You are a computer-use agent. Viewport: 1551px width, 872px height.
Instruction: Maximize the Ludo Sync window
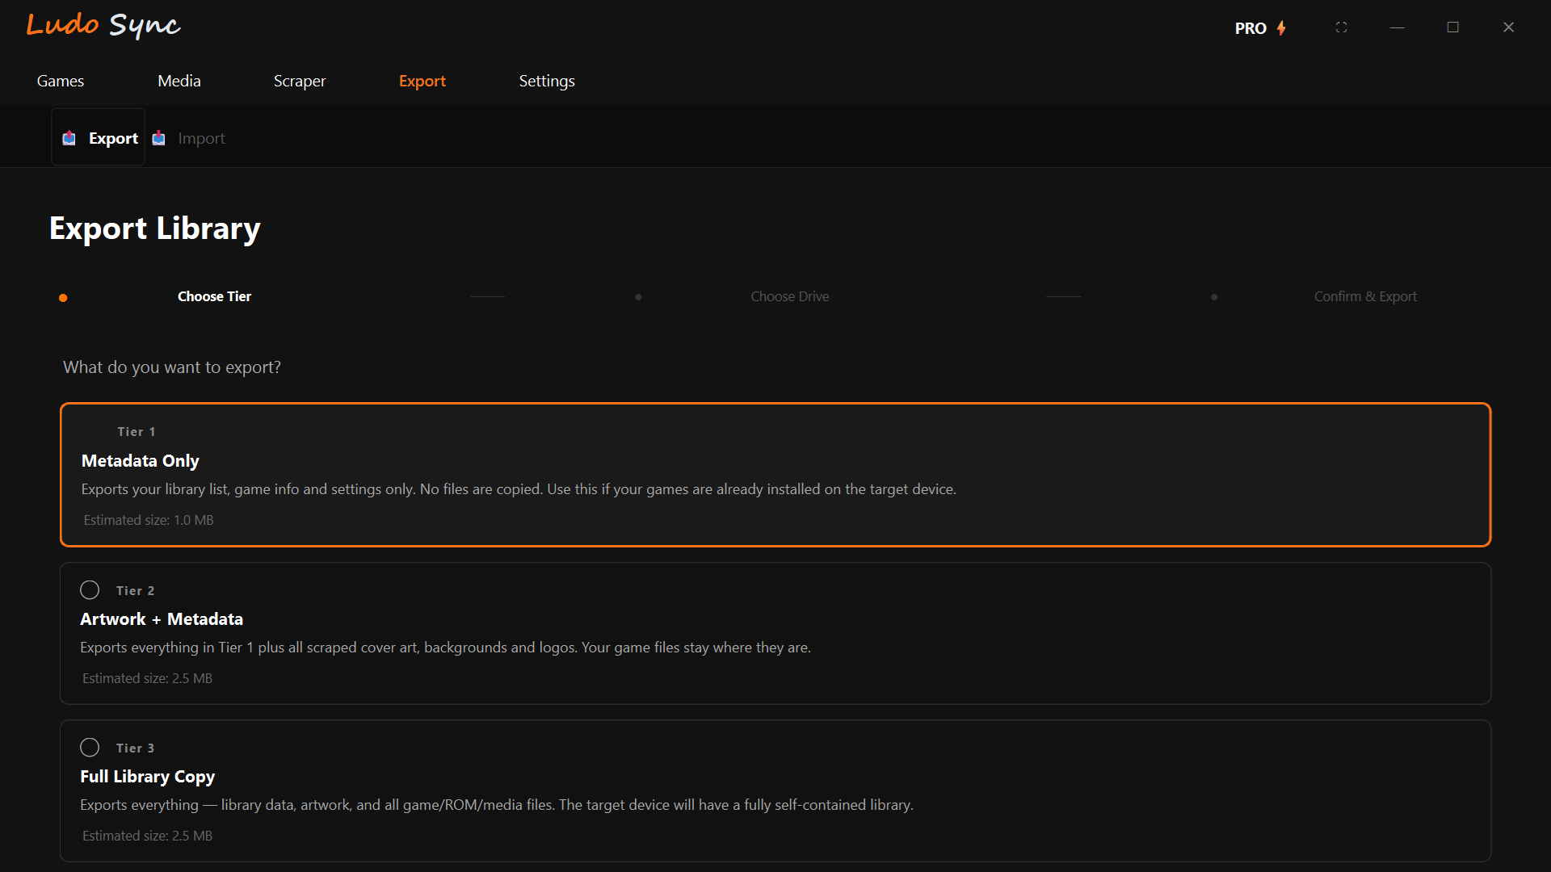coord(1452,27)
